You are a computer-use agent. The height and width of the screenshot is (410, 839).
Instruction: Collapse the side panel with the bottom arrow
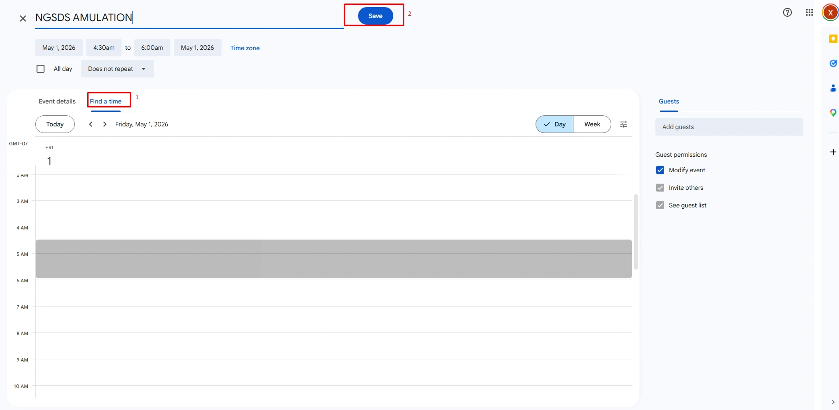click(x=833, y=402)
